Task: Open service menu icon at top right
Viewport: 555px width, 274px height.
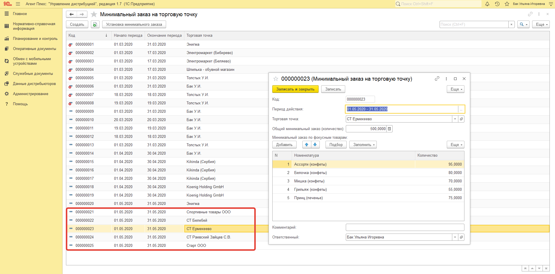Action: pyautogui.click(x=550, y=4)
